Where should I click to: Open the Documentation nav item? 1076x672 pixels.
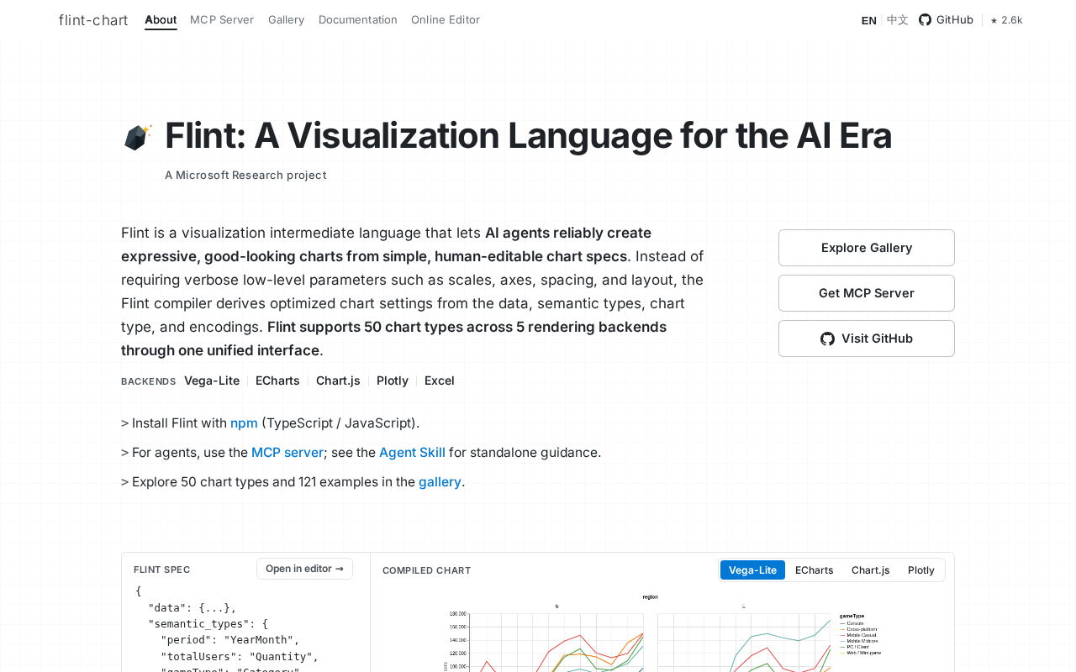pos(358,20)
